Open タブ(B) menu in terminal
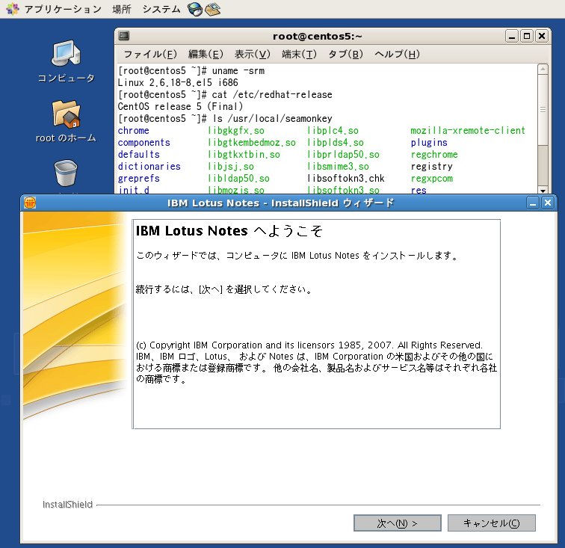565x548 pixels. coord(345,54)
